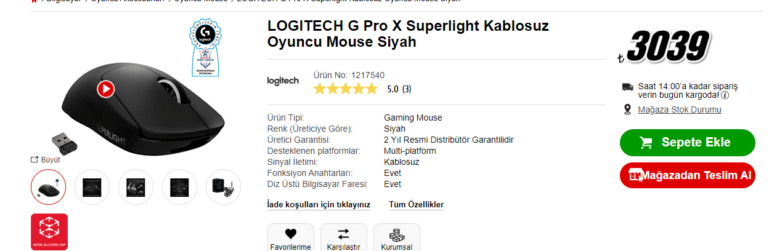
Task: Select the first black mouse thumbnail
Action: coord(48,186)
